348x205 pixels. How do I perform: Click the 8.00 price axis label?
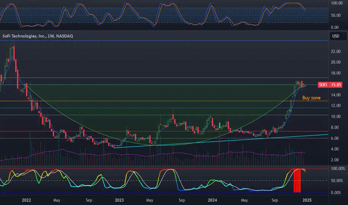335,127
